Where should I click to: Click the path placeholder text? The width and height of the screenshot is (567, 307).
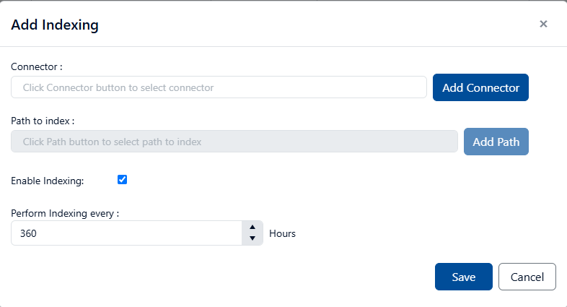pyautogui.click(x=112, y=142)
